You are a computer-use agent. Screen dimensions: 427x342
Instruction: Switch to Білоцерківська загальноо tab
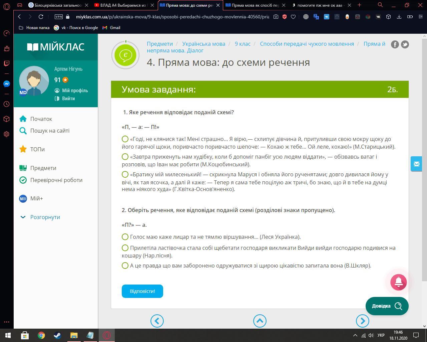pos(58,5)
